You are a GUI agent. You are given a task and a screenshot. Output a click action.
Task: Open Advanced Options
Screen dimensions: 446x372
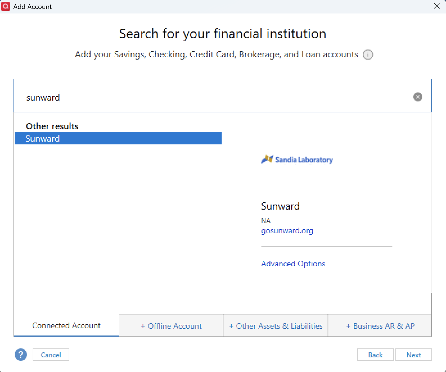(x=293, y=264)
